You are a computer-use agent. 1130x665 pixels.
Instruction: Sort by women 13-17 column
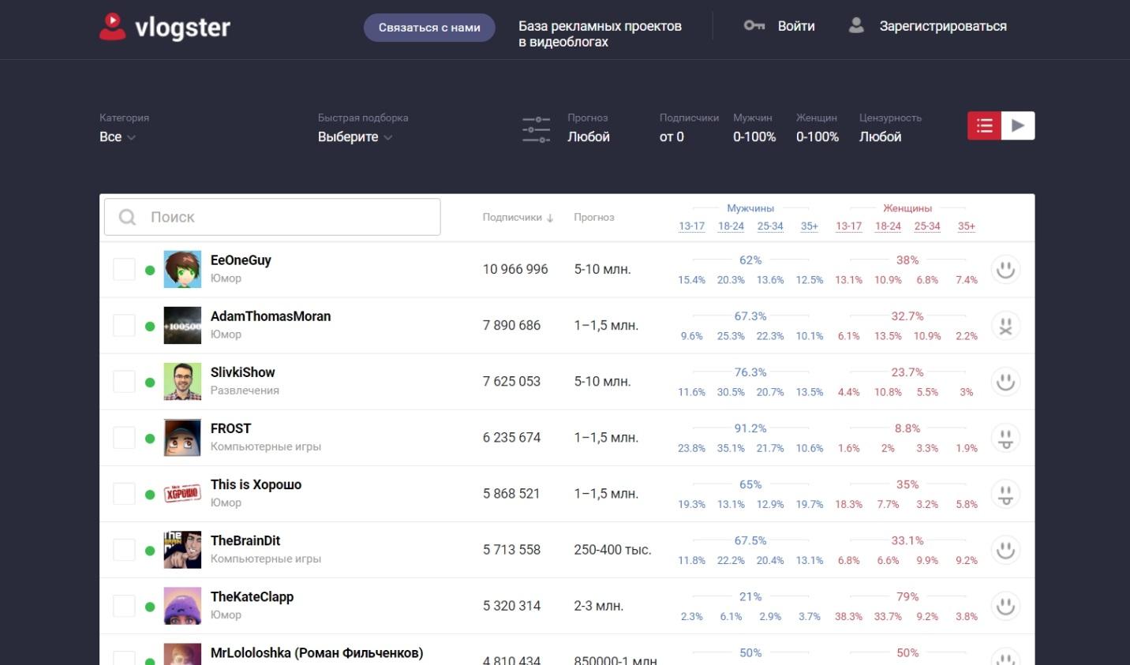pos(849,226)
